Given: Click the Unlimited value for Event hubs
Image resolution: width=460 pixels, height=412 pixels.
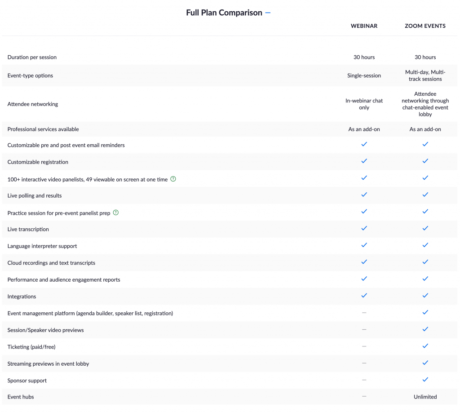Looking at the screenshot, I should [425, 397].
